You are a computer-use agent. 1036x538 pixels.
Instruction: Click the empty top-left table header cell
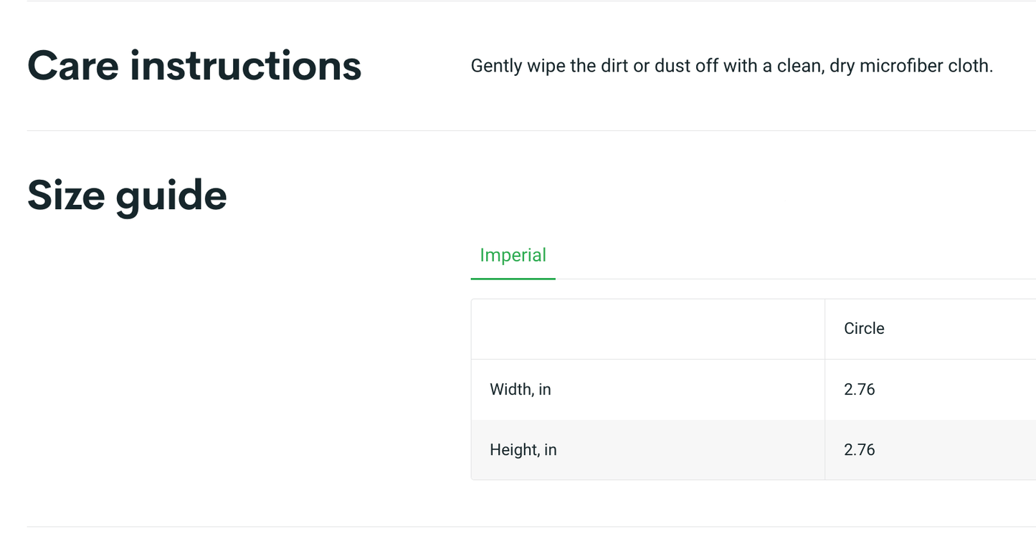coord(648,330)
